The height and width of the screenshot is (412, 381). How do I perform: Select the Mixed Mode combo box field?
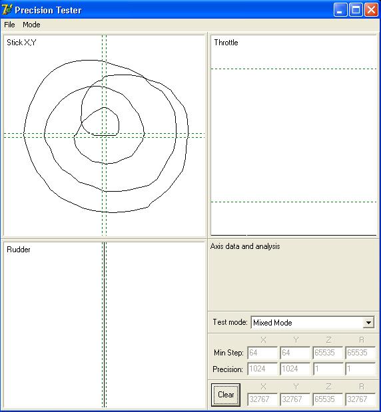click(313, 322)
